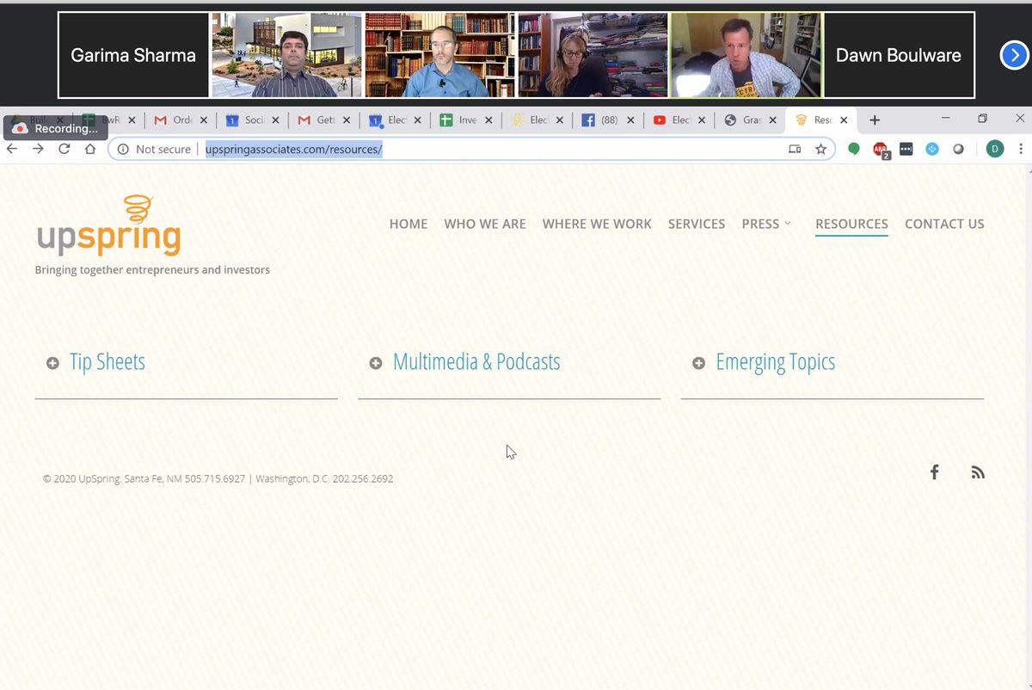Open the grey circular extension icon
The height and width of the screenshot is (690, 1032).
958,149
